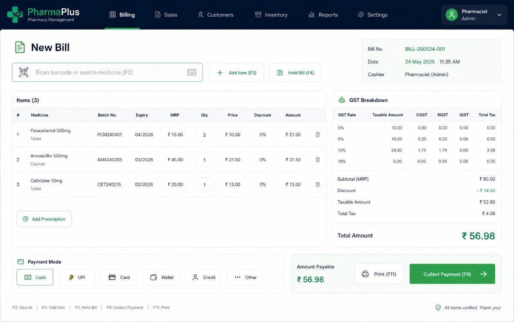Screen dimensions: 514x322
Task: Click the 'F9: Collect Payment' shortcut hint
Action: pyautogui.click(x=125, y=307)
